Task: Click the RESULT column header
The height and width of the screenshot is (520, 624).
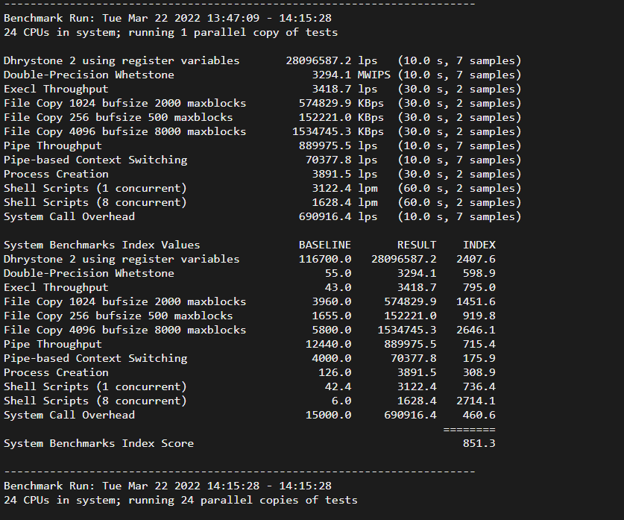Action: 417,245
